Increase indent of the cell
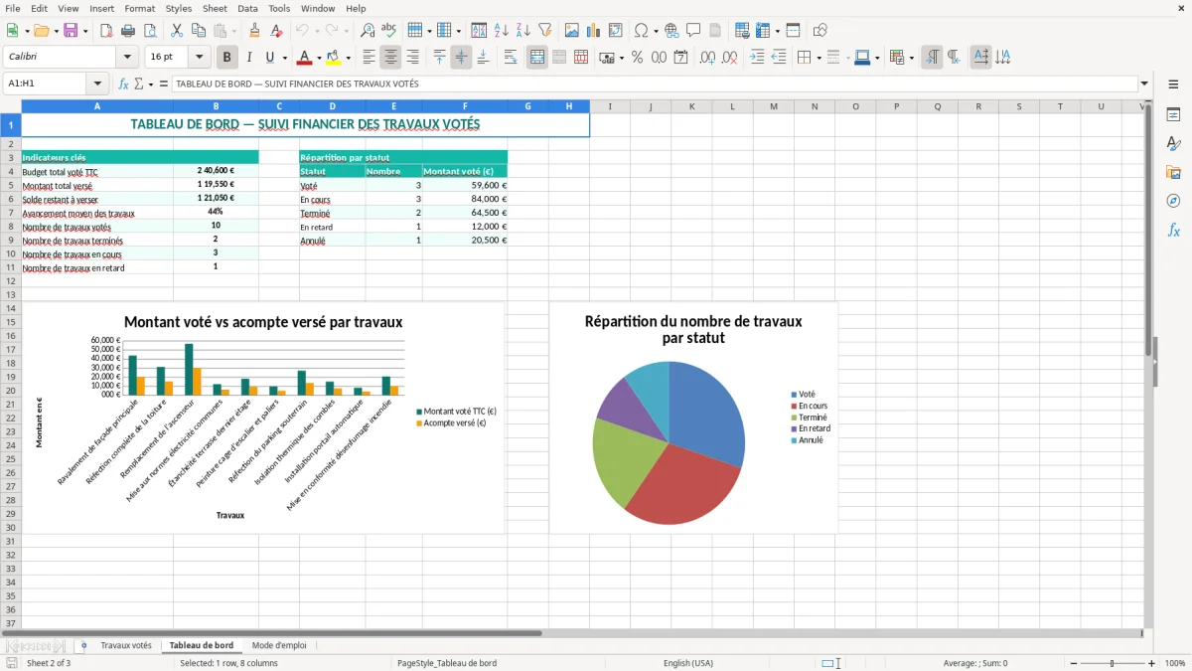Screen dimensions: 1192x671 pos(757,58)
